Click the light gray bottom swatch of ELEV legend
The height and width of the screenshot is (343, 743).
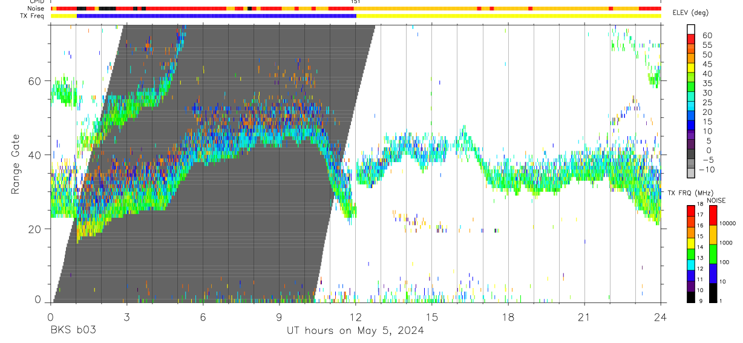coord(691,173)
